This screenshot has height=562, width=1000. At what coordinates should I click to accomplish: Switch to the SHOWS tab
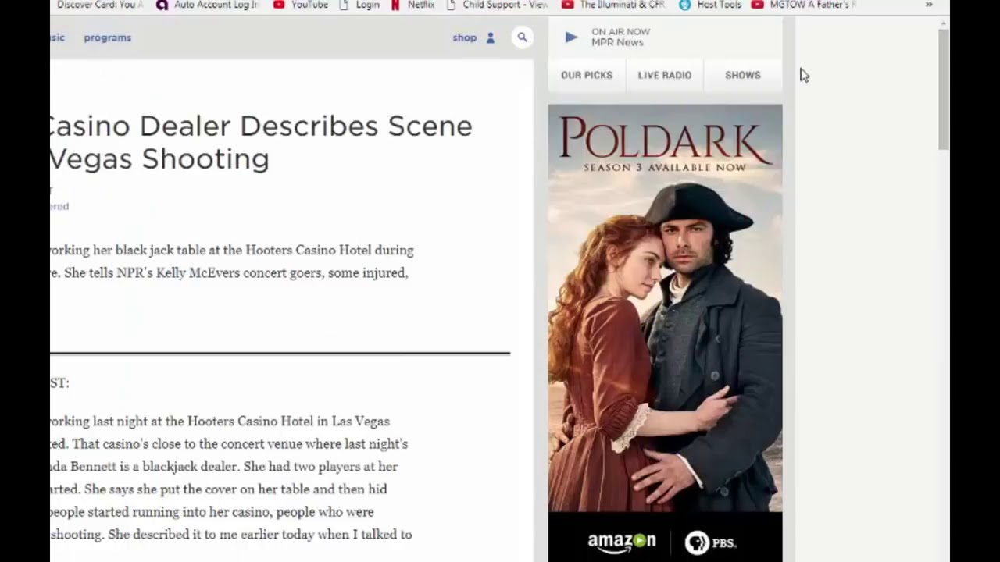pos(743,75)
